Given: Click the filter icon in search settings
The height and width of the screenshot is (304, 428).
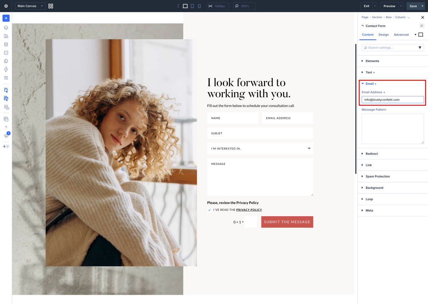Looking at the screenshot, I should (x=420, y=48).
